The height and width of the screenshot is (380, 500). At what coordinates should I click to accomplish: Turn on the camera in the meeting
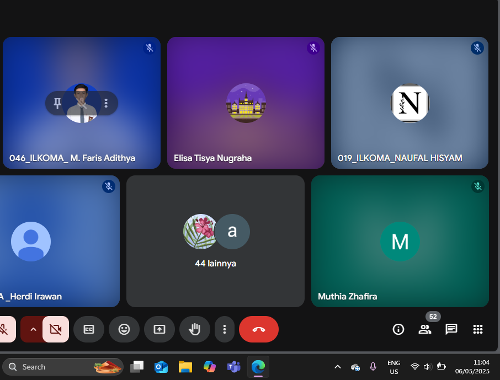(55, 329)
